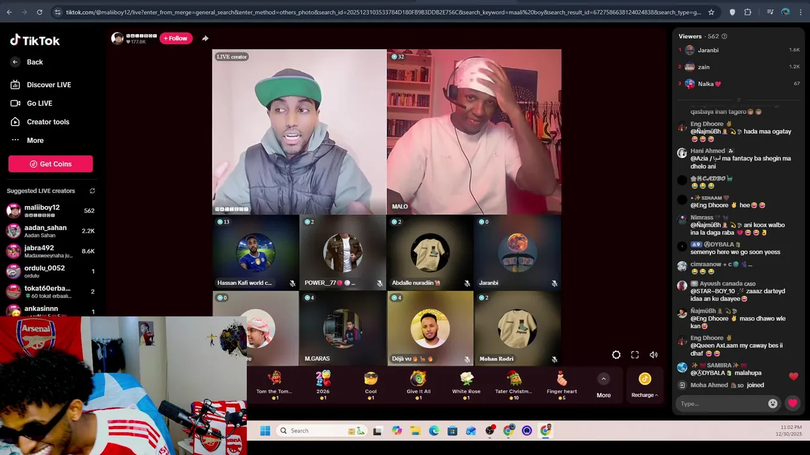The width and height of the screenshot is (810, 455).
Task: Send the Finger heart gift
Action: 562,385
